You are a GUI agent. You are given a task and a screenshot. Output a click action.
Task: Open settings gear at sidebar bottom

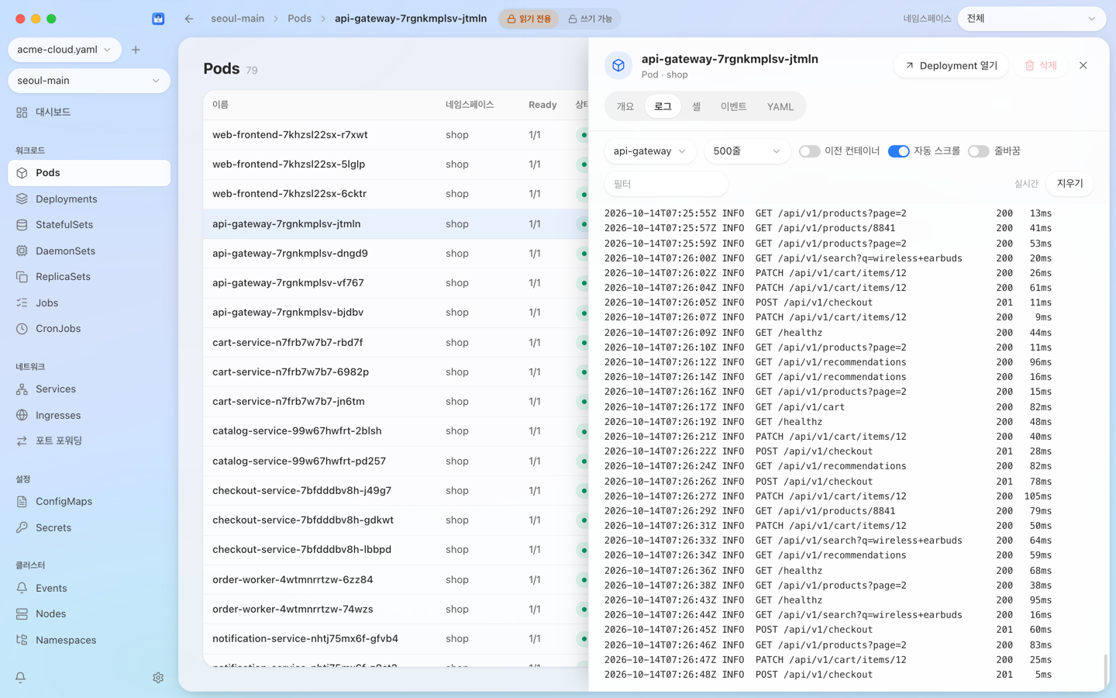(x=158, y=677)
